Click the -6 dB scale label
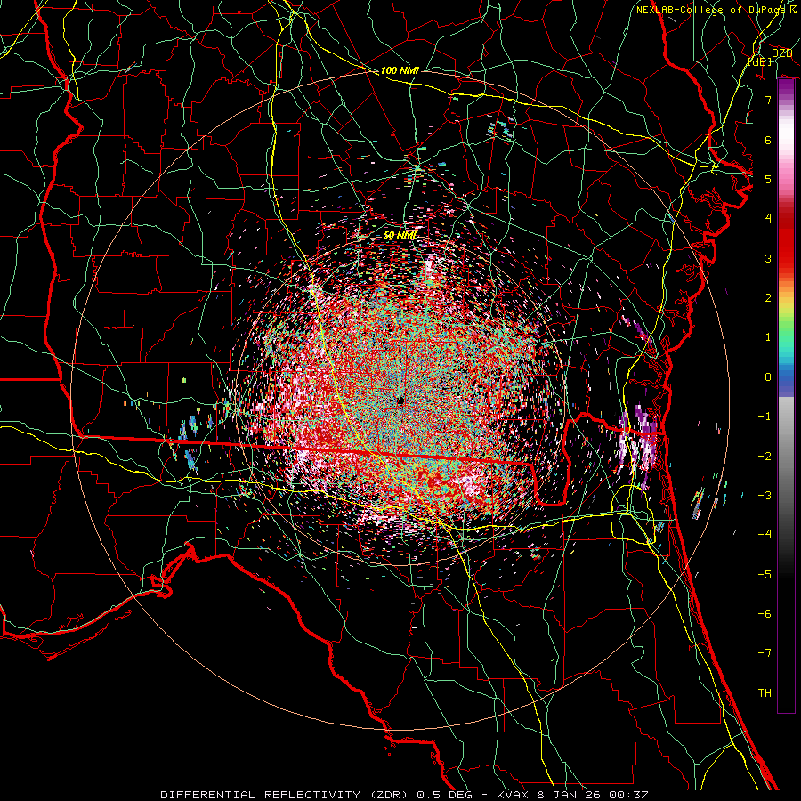 pos(765,614)
